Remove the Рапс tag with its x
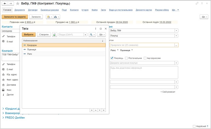 pyautogui.click(x=118, y=50)
